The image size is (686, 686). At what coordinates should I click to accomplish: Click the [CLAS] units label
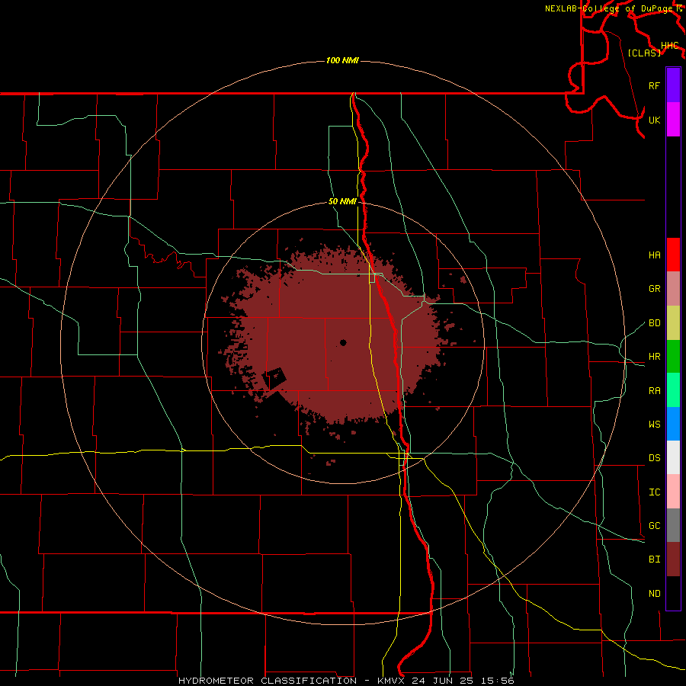pos(644,53)
